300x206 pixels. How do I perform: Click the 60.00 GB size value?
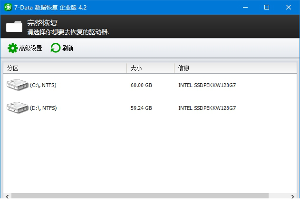pyautogui.click(x=141, y=85)
